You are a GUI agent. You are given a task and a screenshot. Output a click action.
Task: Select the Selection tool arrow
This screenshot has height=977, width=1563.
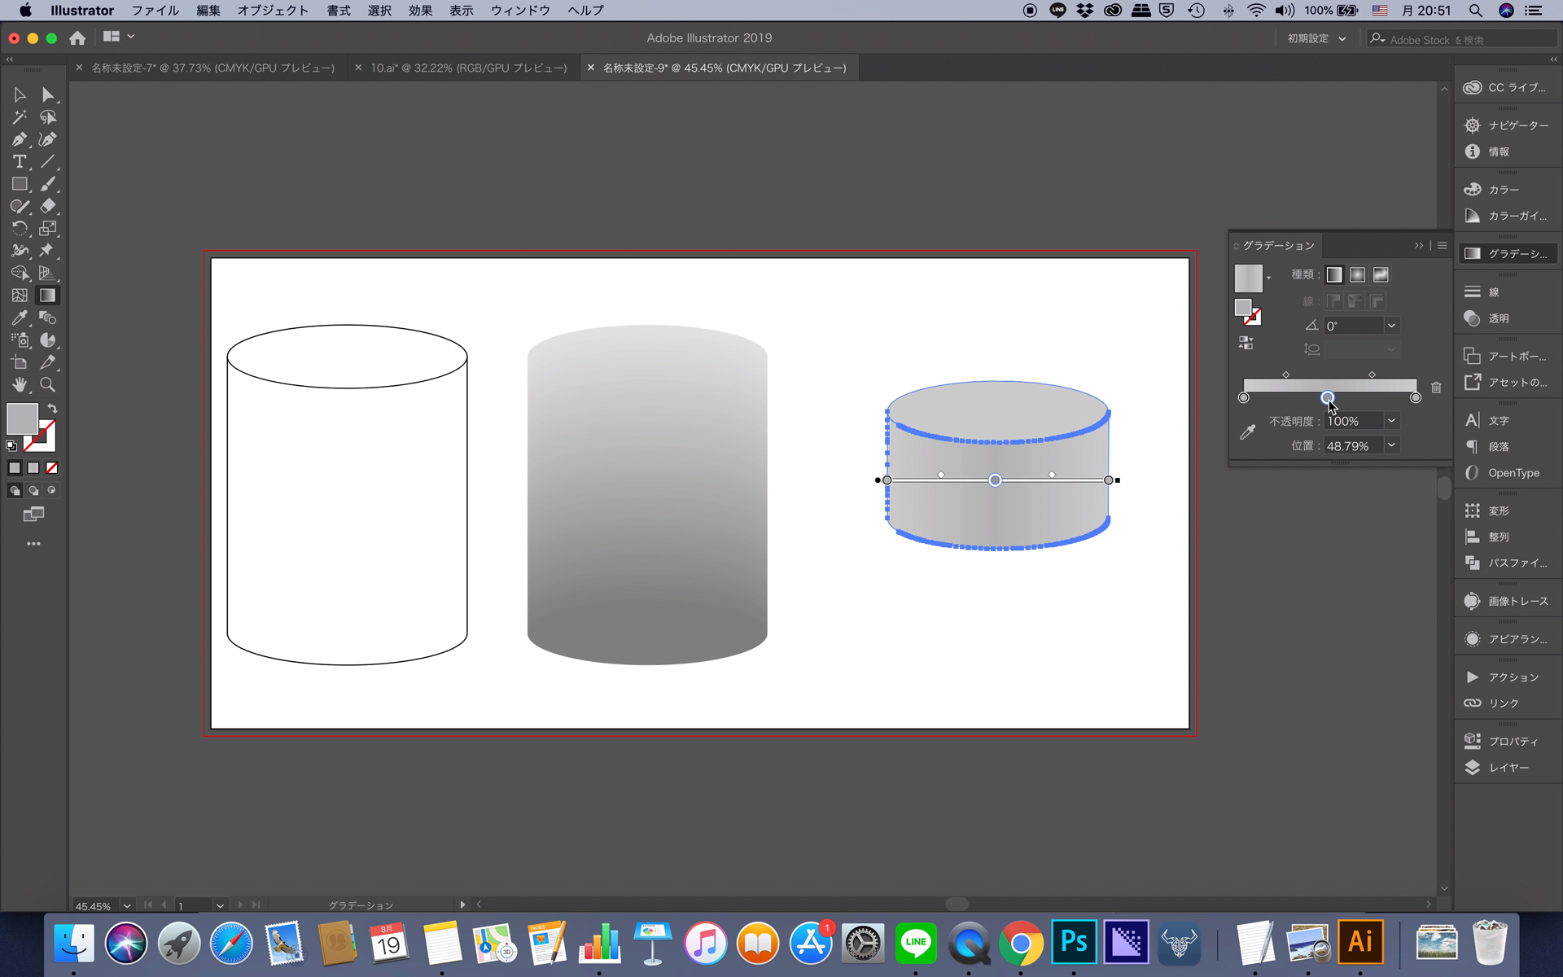pos(20,95)
